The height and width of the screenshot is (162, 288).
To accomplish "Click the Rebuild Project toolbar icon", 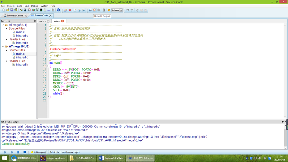I will point(94,10).
